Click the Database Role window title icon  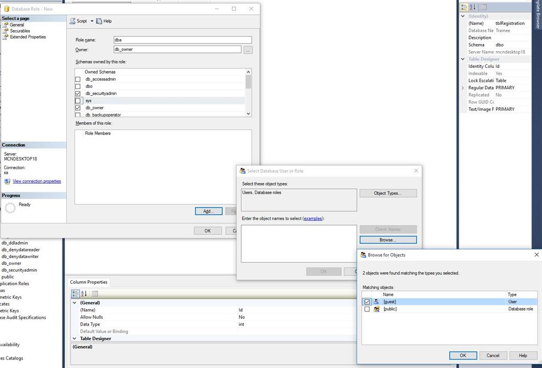[x=6, y=9]
